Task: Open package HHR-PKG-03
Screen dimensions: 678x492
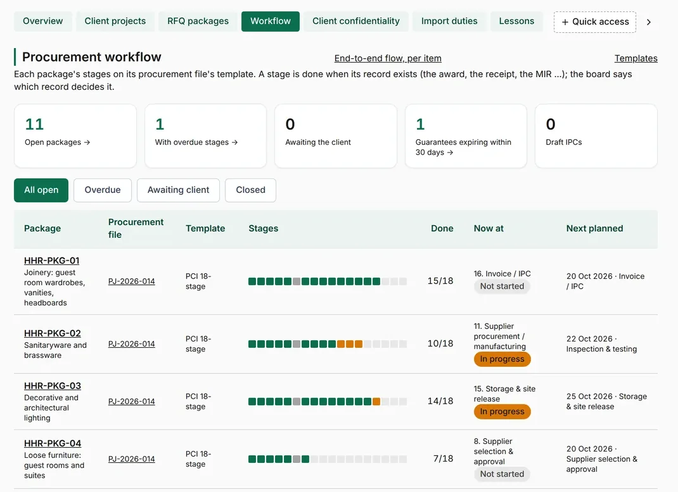Action: click(x=53, y=386)
